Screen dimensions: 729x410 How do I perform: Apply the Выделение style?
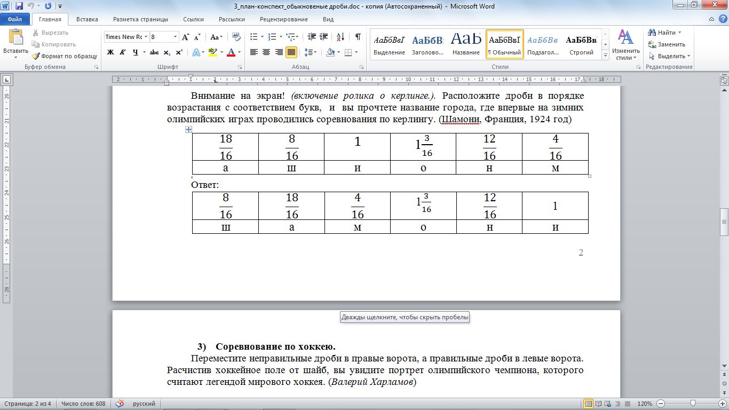[x=389, y=43]
